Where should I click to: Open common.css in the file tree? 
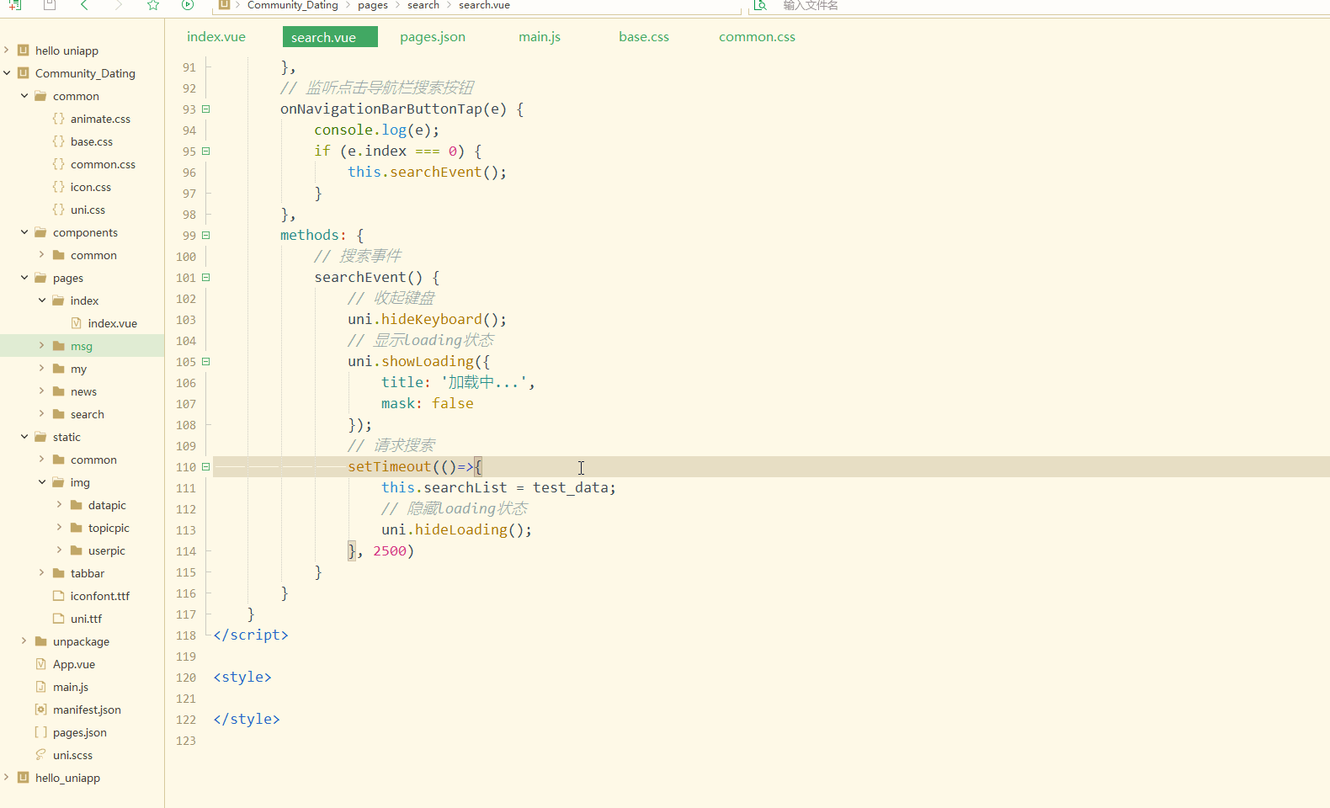coord(103,164)
